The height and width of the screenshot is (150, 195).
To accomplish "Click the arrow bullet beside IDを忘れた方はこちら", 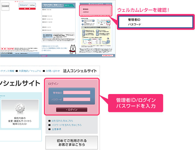I will click(x=49, y=121).
